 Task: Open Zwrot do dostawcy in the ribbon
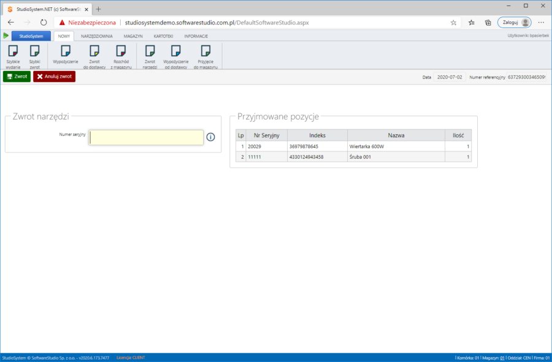94,56
